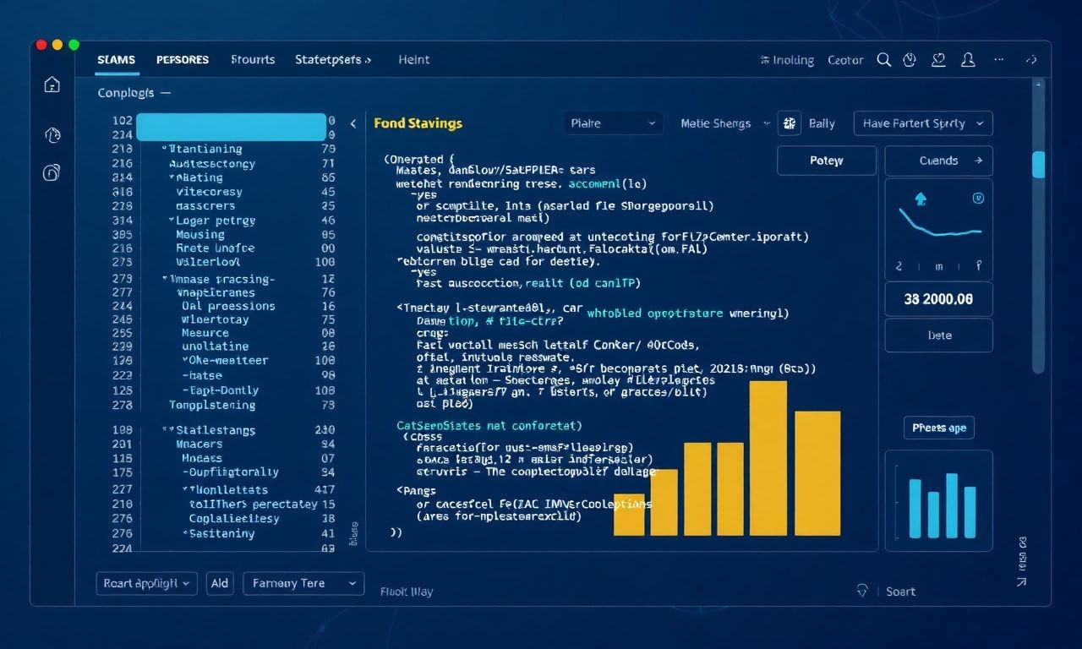Click the square icon button beside Bally
Image resolution: width=1082 pixels, height=649 pixels.
pos(790,123)
